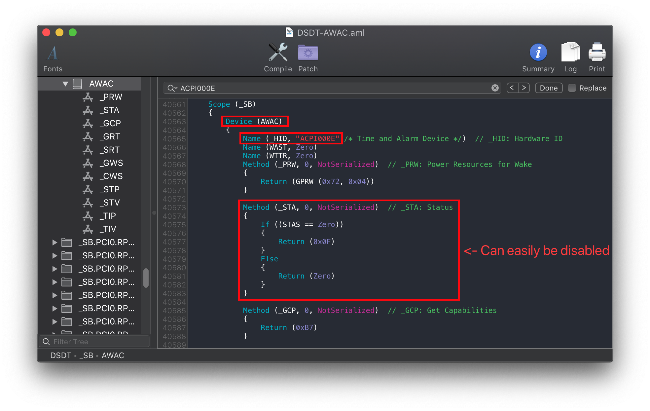Open the Patch window
Viewport: 650px width, 411px height.
coord(307,56)
